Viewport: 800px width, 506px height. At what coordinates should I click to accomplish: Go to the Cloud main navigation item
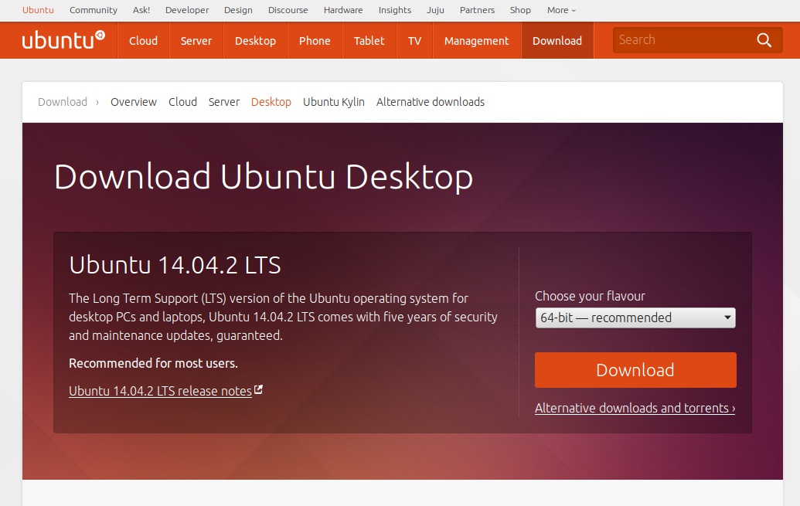[143, 41]
